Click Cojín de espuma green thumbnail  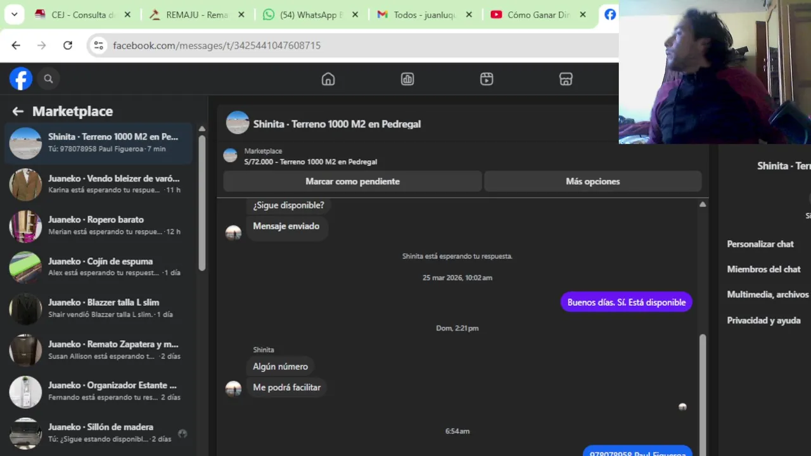(25, 267)
